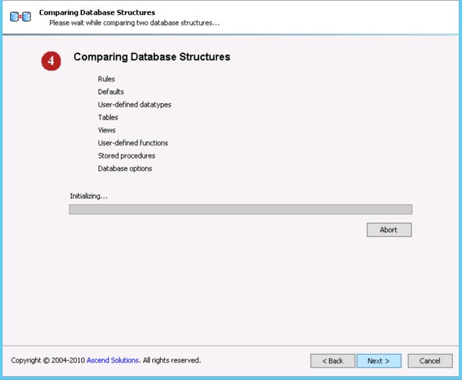462x380 pixels.
Task: Click the comparison progress bar
Action: point(240,209)
